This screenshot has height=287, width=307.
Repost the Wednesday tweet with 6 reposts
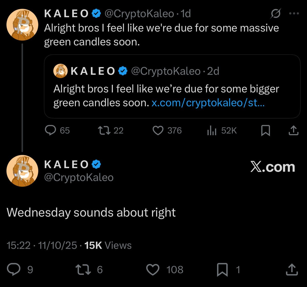coord(83,270)
